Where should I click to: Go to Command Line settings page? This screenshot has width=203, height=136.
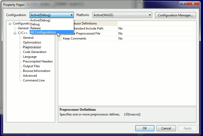(34, 80)
